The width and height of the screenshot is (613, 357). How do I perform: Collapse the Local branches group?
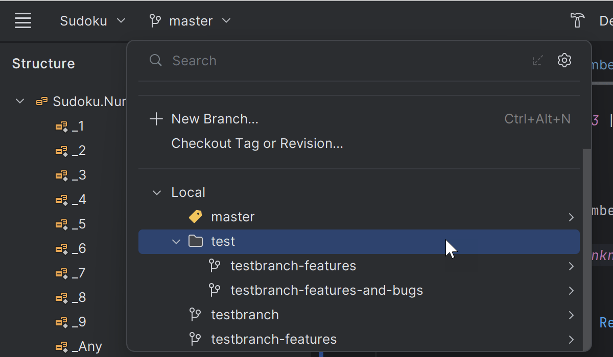click(x=156, y=192)
